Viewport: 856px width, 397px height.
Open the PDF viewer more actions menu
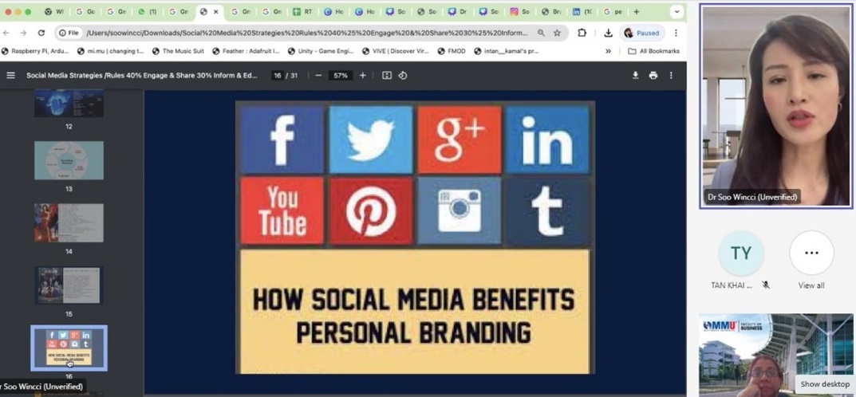[x=671, y=75]
